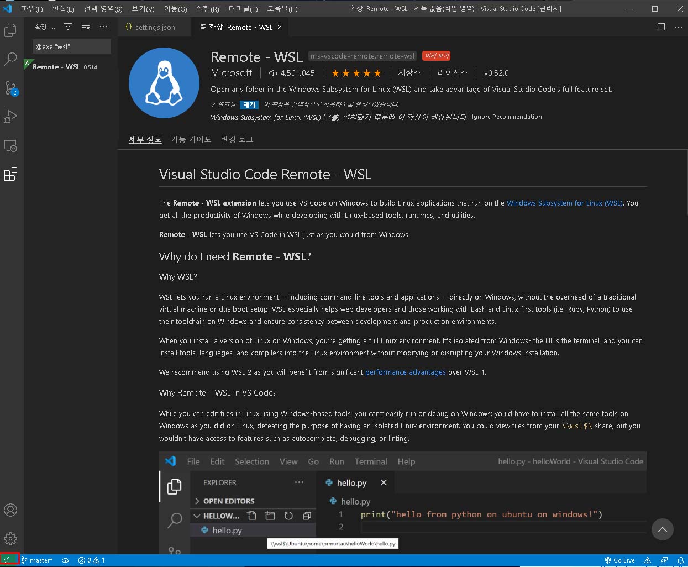Click the extension search box @exe:"wsl"
The image size is (688, 567).
(71, 46)
